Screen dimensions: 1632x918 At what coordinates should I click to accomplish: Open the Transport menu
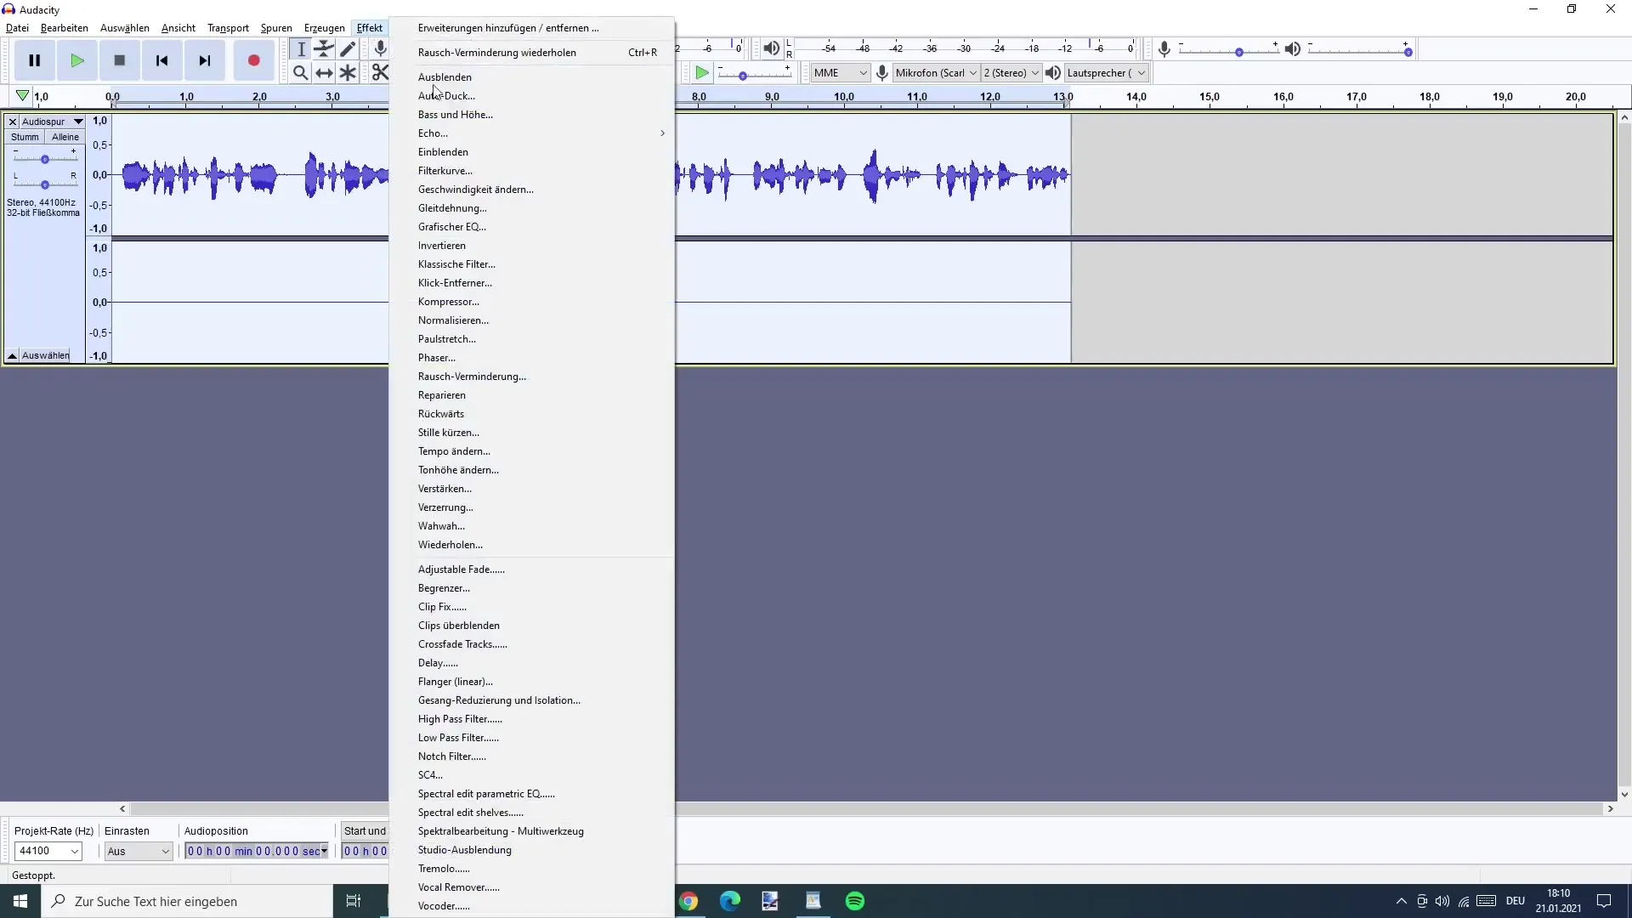[x=228, y=28]
